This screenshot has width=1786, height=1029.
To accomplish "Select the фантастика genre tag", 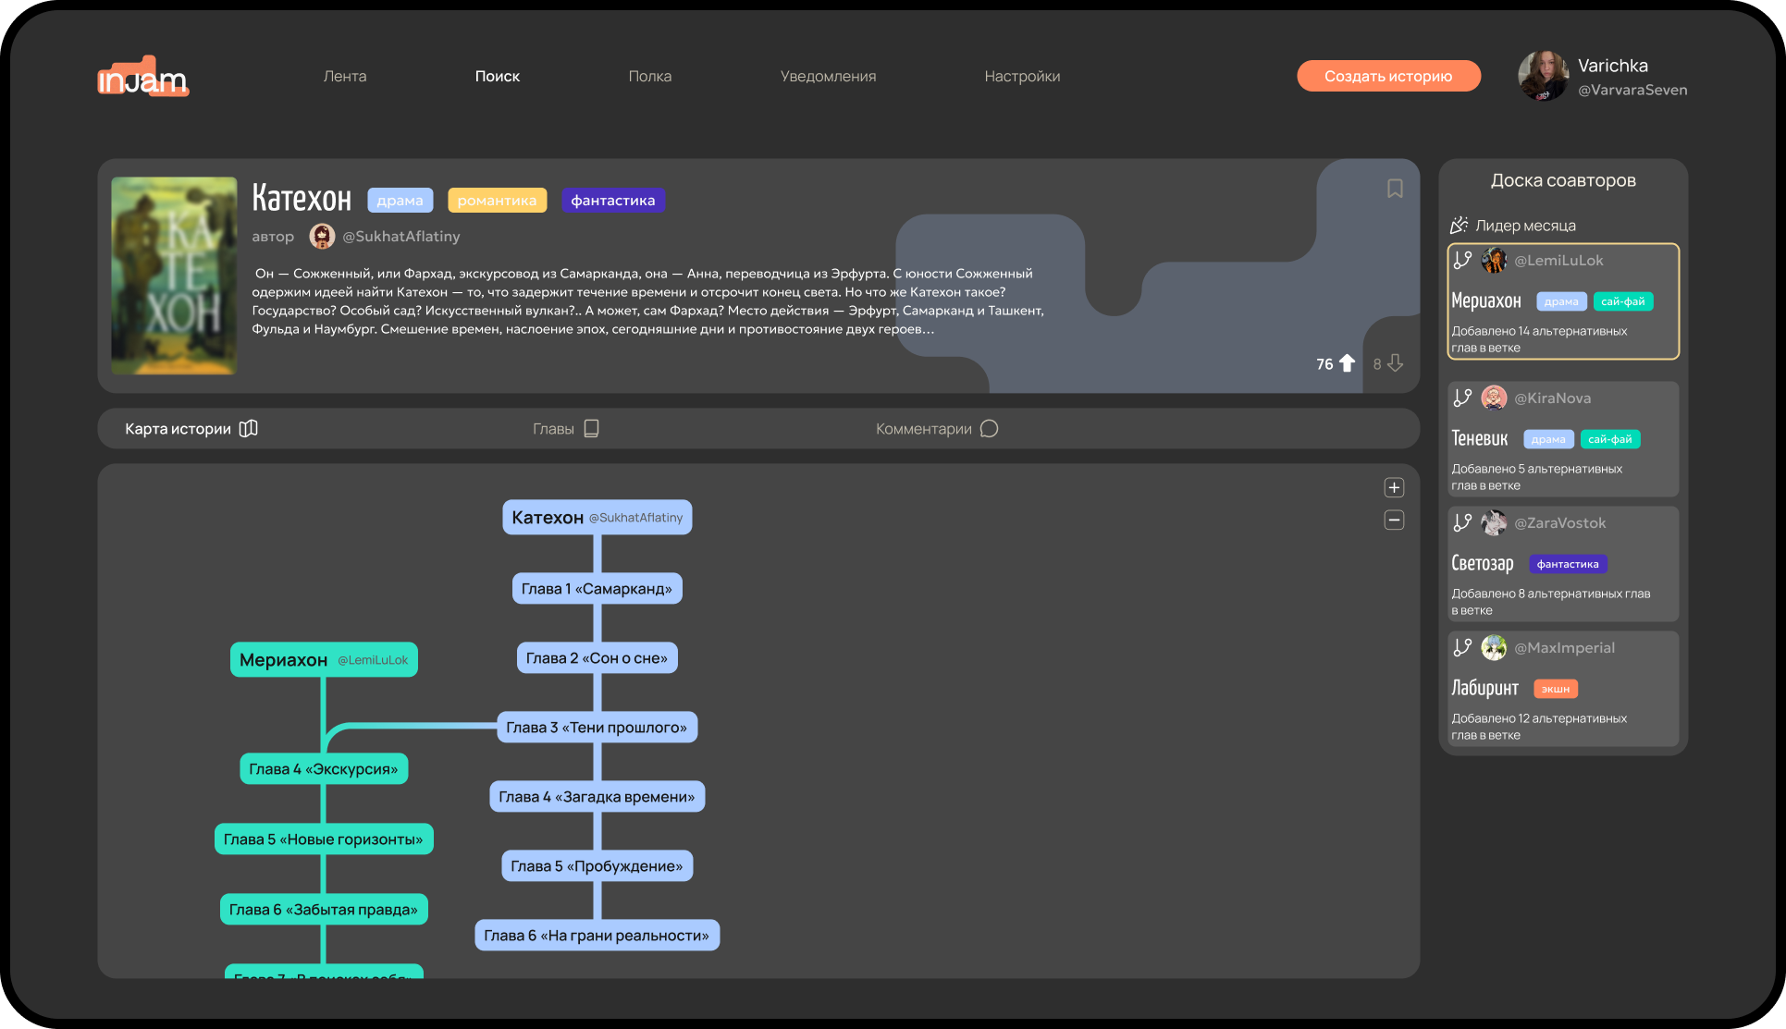I will [612, 201].
